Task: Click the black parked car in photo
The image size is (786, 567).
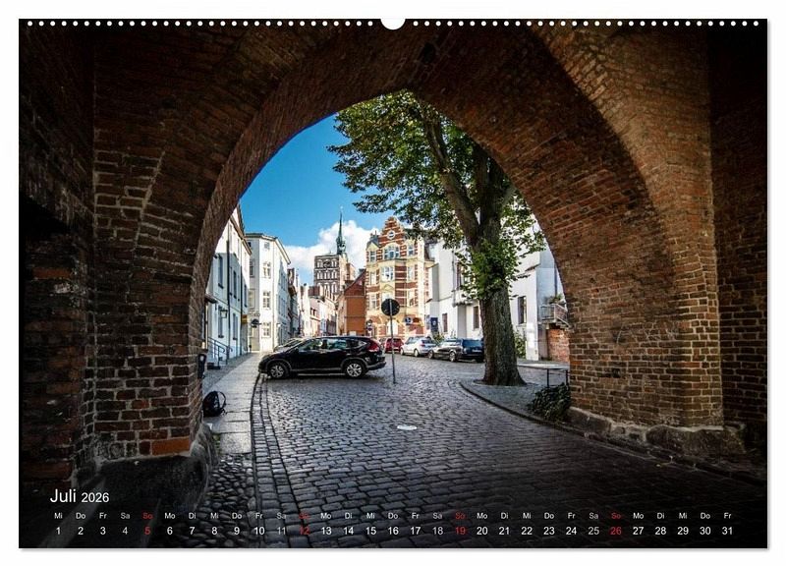Action: 322,357
